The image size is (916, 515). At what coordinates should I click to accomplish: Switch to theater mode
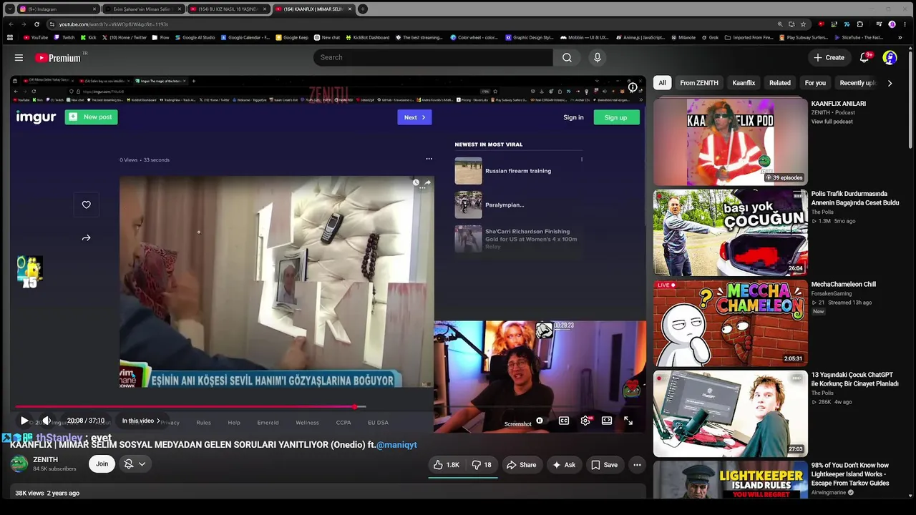coord(607,421)
